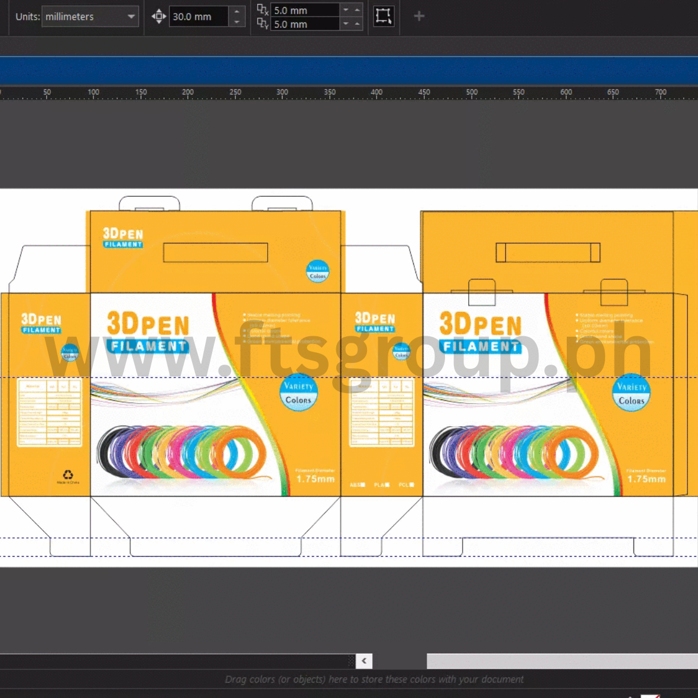
Task: Click the horizontal scrollbar thumb
Action: (561, 661)
